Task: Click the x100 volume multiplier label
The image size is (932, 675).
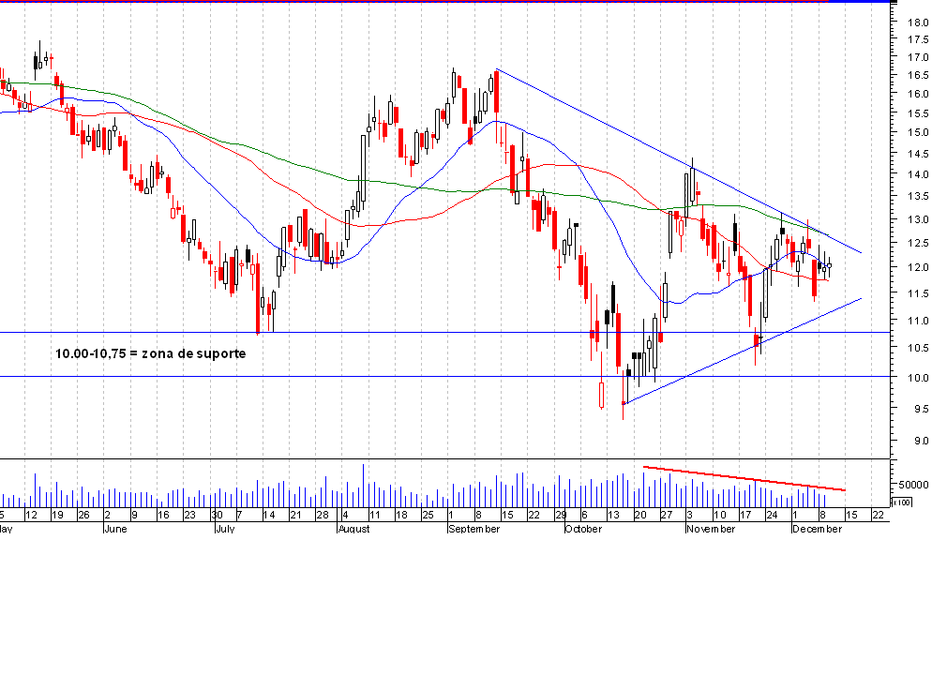Action: [x=901, y=502]
